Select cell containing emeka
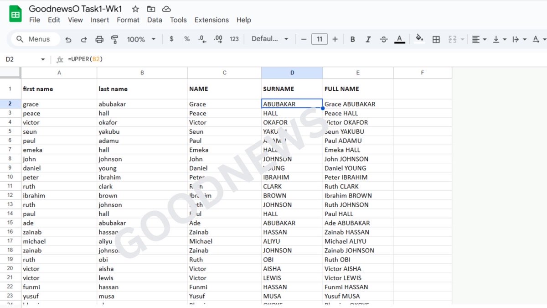This screenshot has width=547, height=308. point(59,150)
